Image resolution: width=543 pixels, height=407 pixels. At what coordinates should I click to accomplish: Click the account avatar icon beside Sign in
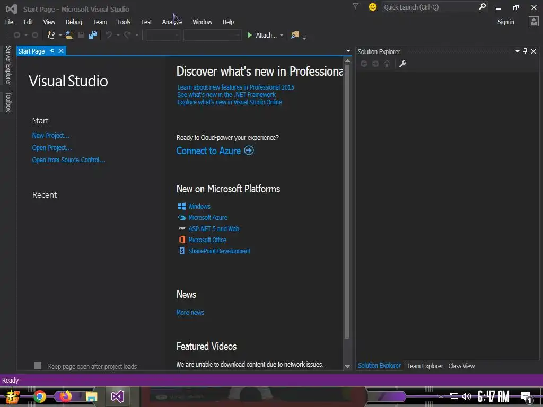(533, 22)
